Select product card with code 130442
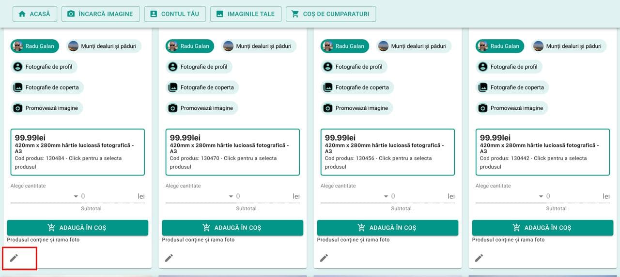The width and height of the screenshot is (620, 277). click(x=542, y=152)
